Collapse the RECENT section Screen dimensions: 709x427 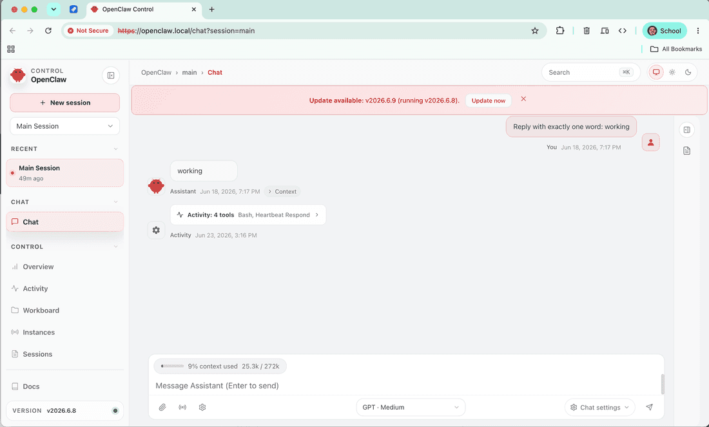coord(116,149)
